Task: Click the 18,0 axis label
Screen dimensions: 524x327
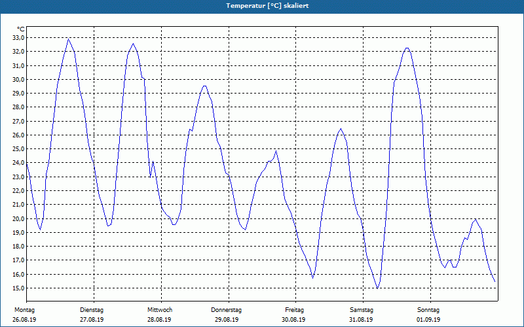Action: (18, 247)
